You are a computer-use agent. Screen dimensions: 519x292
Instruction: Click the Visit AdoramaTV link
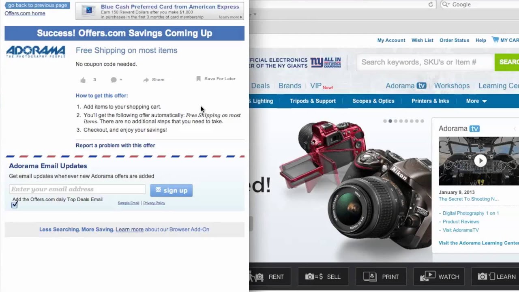click(x=461, y=230)
